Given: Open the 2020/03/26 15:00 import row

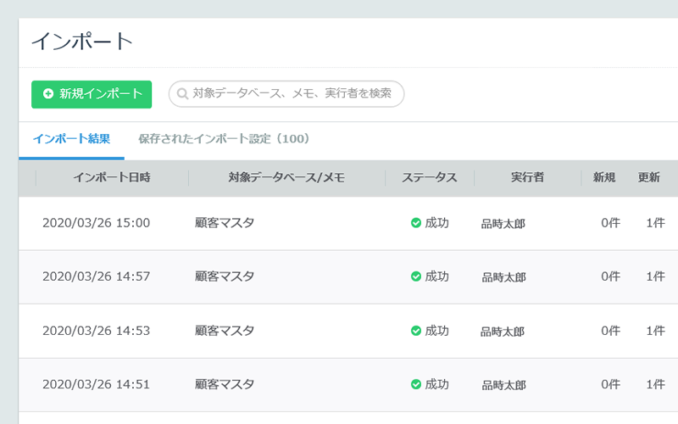Looking at the screenshot, I should tap(348, 223).
